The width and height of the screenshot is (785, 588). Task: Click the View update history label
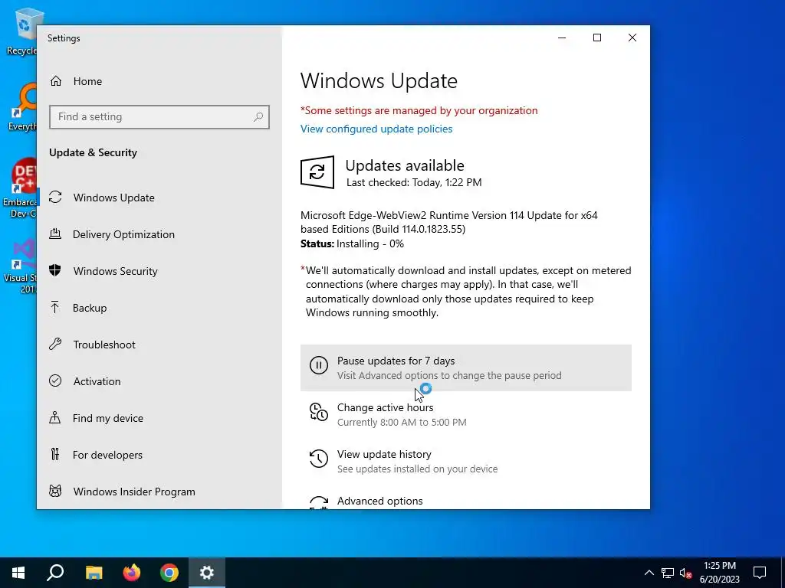point(384,454)
